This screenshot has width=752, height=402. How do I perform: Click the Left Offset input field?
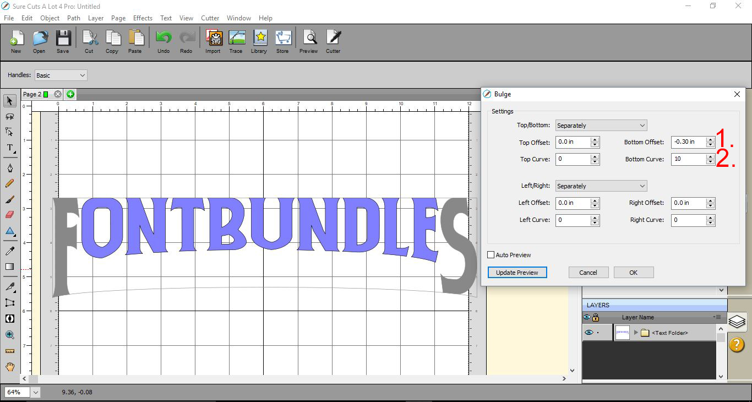point(573,203)
